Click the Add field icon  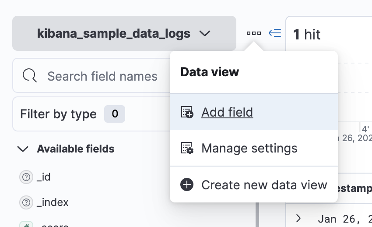[x=187, y=112]
